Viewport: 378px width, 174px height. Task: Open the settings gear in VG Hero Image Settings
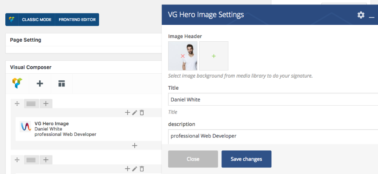[361, 15]
